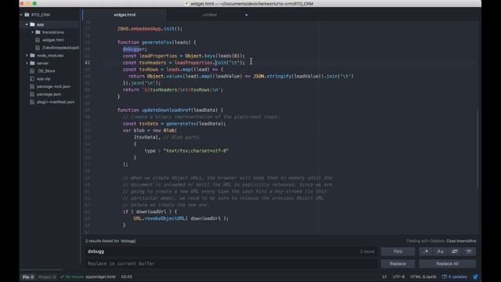
Task: Select app.zip in the tree view
Action: [44, 78]
